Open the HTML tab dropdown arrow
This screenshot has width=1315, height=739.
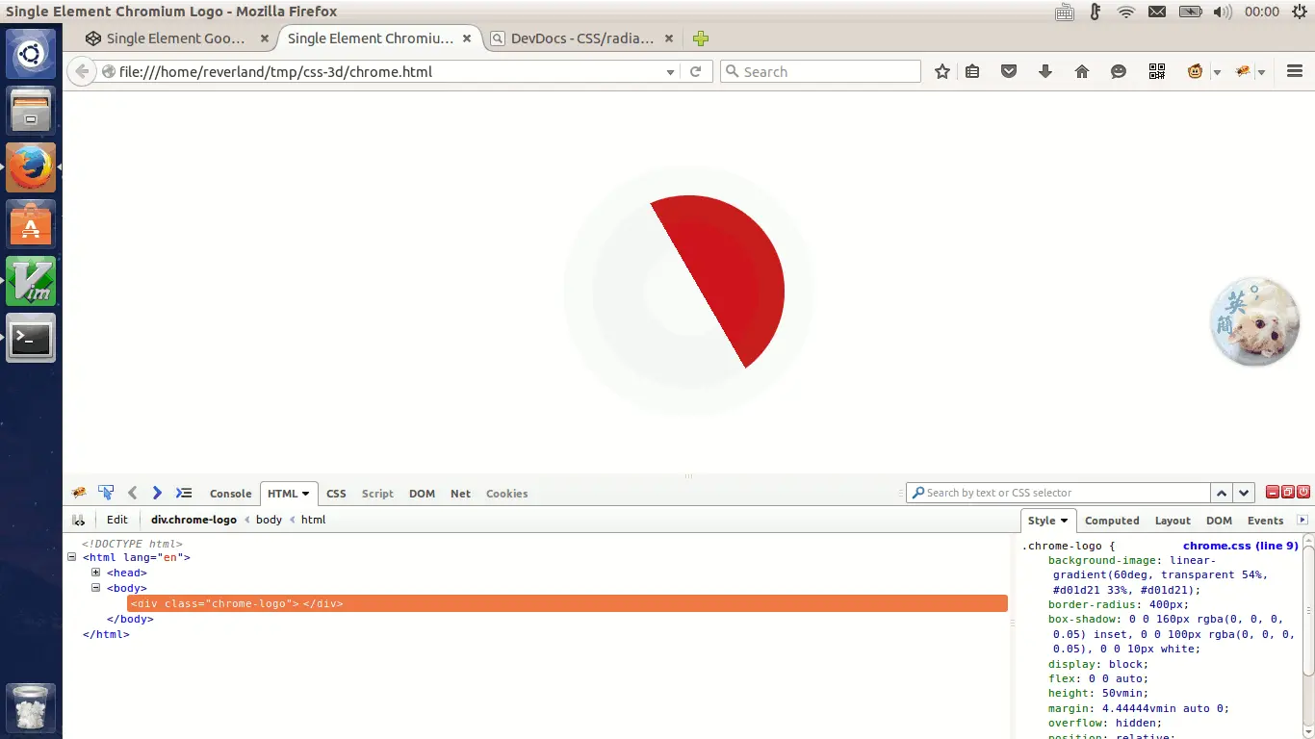[306, 494]
